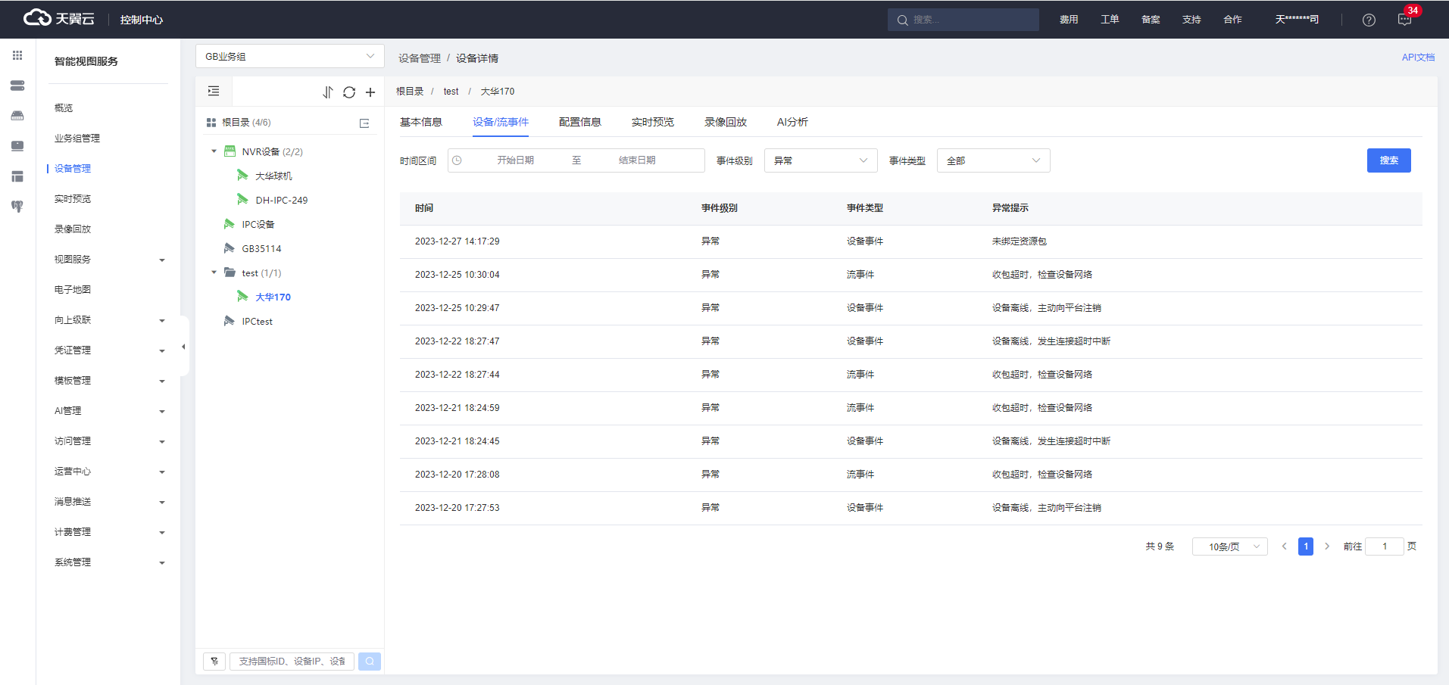Open 业务组管理 in the sidebar
This screenshot has height=685, width=1449.
77,139
